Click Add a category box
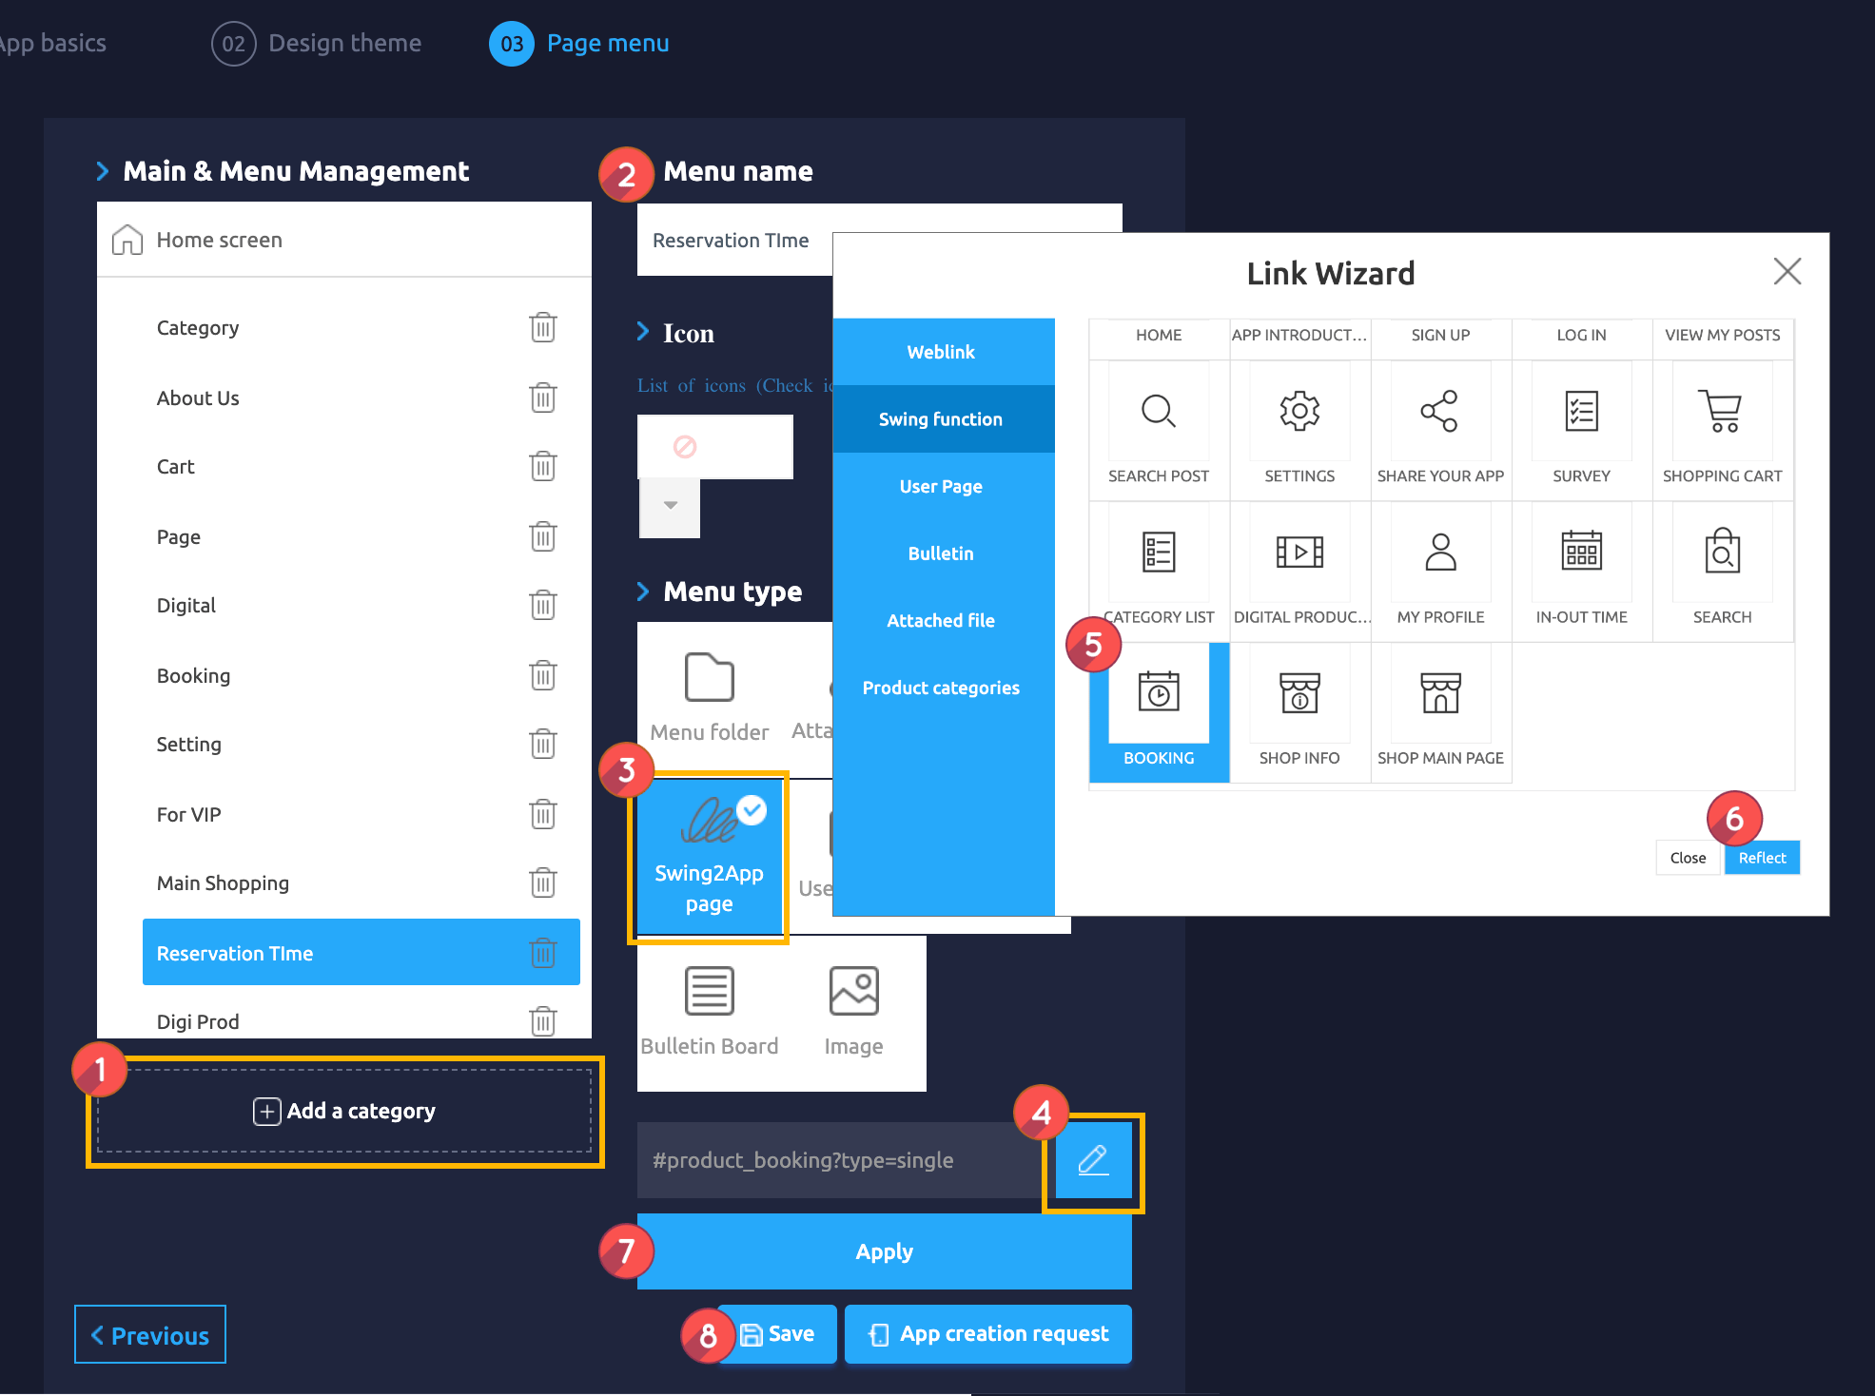 point(344,1111)
